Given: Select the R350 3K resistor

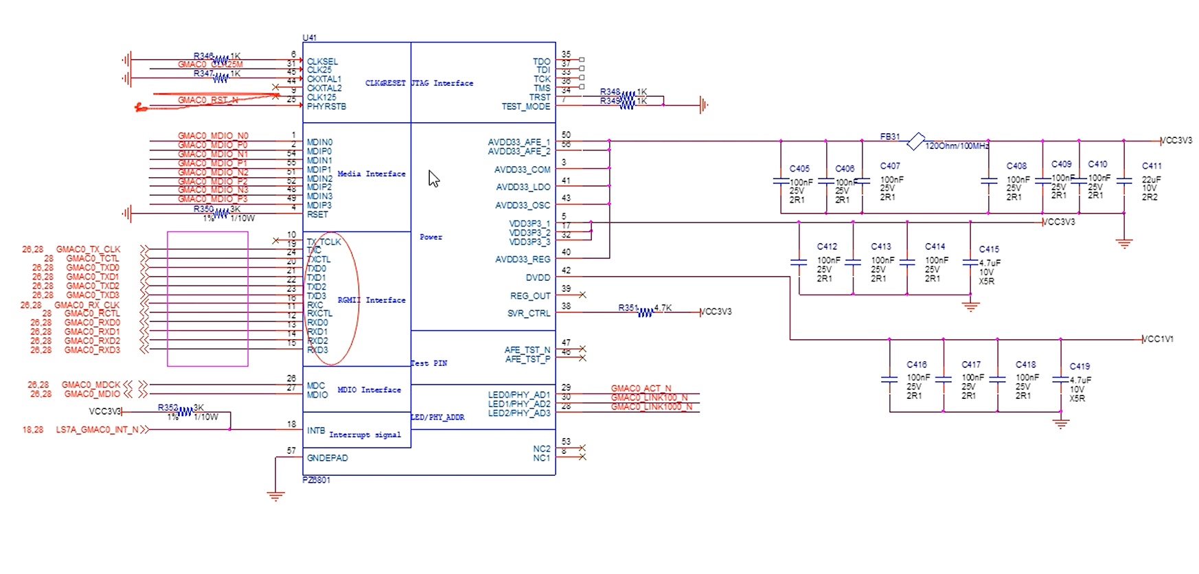Looking at the screenshot, I should click(x=220, y=214).
